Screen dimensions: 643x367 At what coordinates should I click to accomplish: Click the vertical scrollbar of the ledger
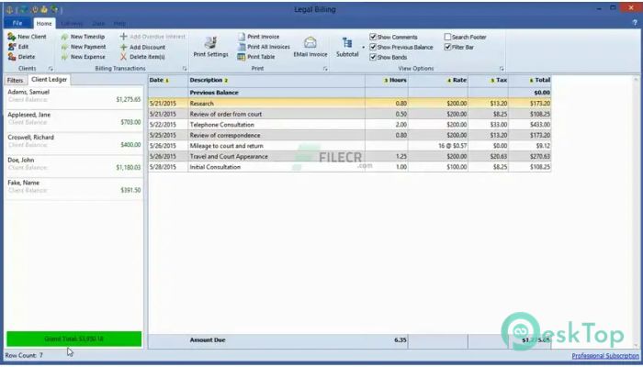click(x=636, y=211)
